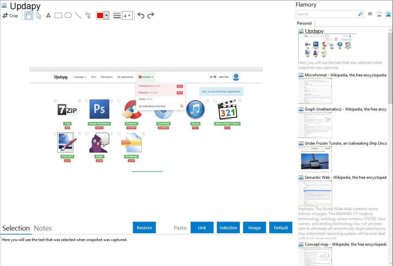The image size is (393, 266).
Task: Expand the Language dropdown in Updapy navbar
Action: (x=80, y=77)
